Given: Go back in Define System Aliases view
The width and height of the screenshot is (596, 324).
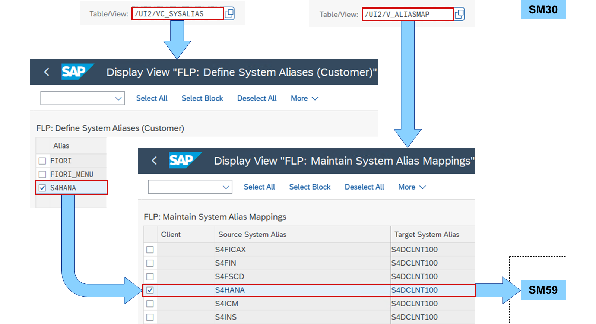Looking at the screenshot, I should [47, 72].
